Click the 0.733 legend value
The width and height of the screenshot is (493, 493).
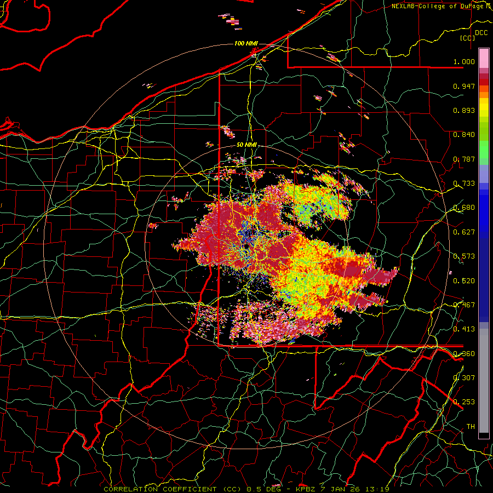(464, 184)
